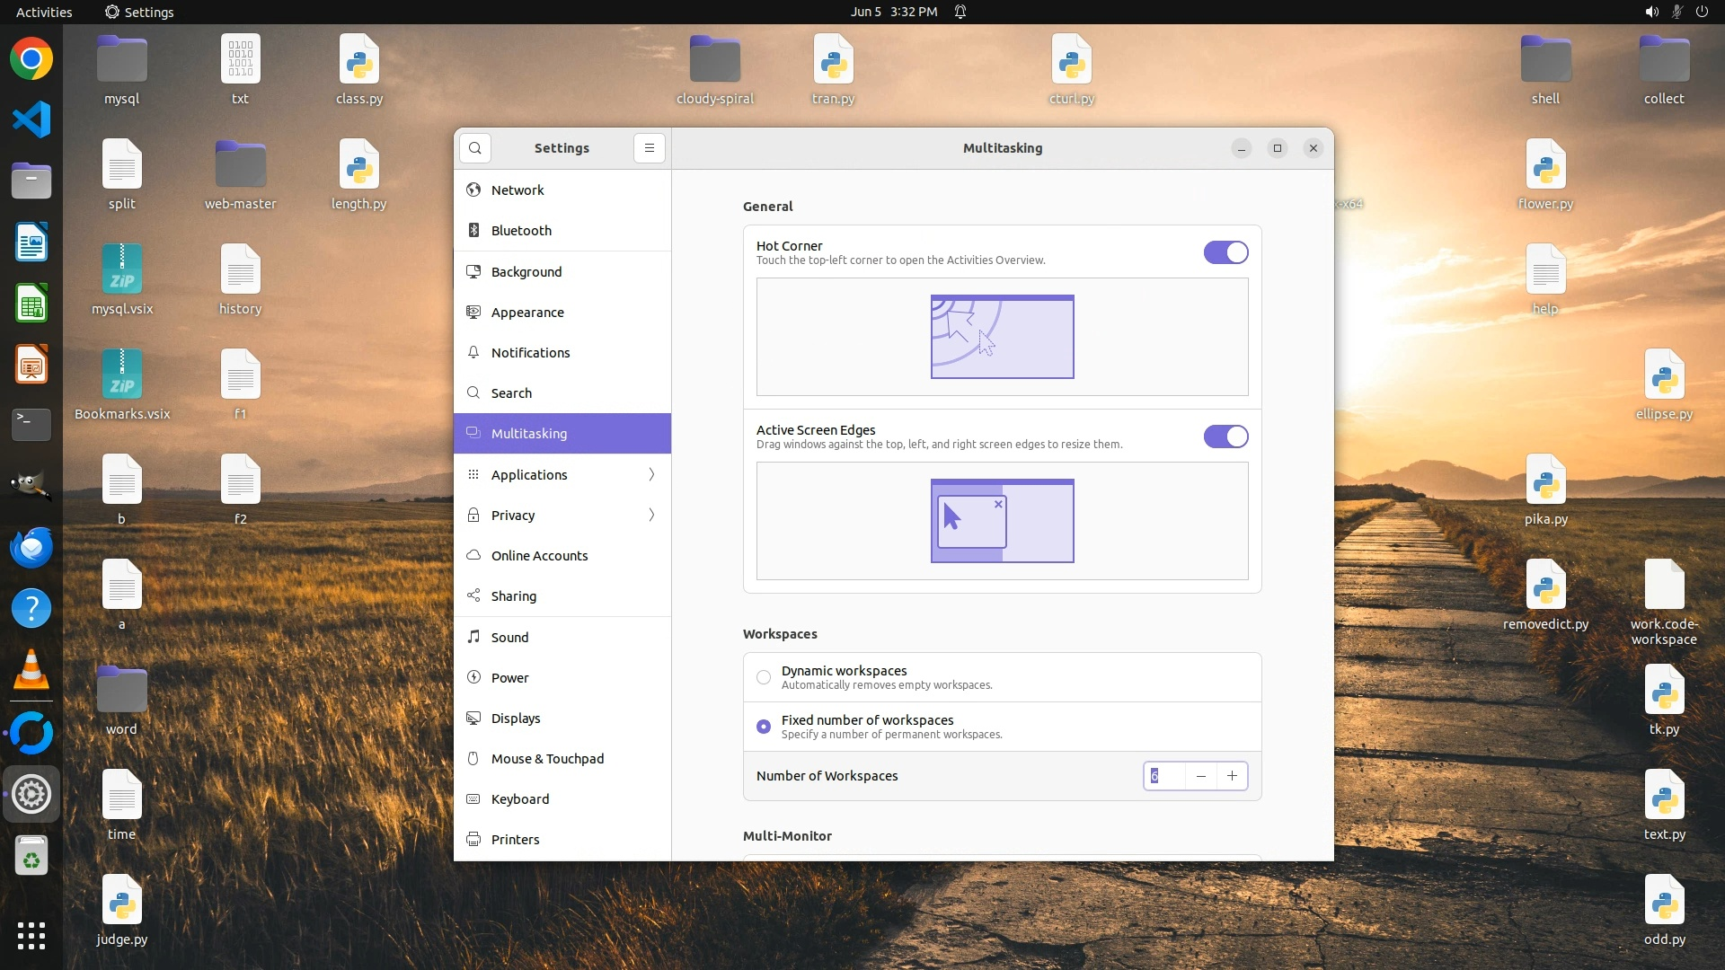Click the Activities button in top bar
The image size is (1725, 970).
44,12
